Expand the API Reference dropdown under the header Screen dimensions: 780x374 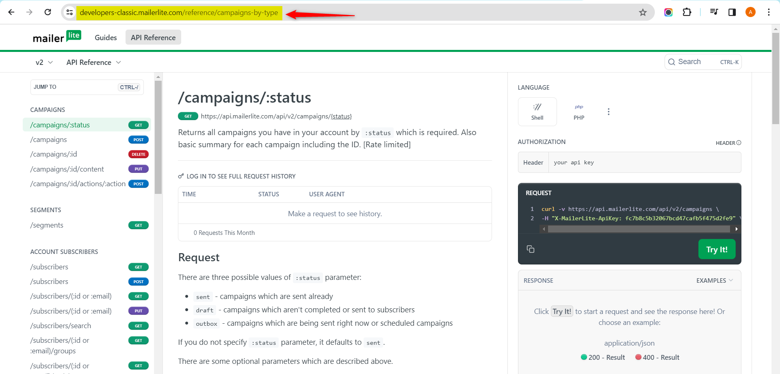pyautogui.click(x=94, y=62)
